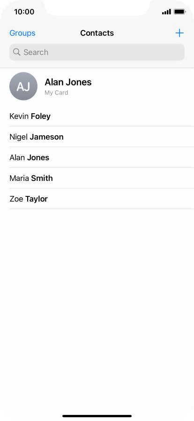Open the large Alan Jones name heading

click(68, 82)
